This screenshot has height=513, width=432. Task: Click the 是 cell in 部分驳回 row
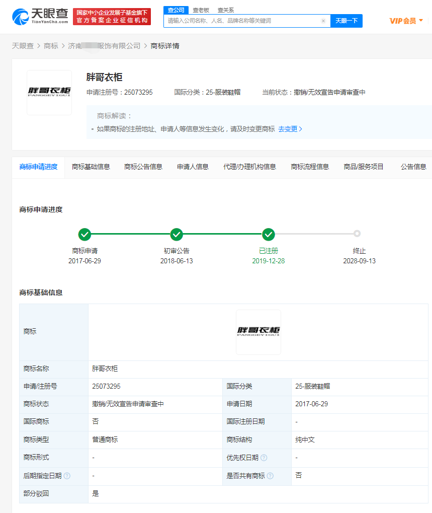coord(258,493)
